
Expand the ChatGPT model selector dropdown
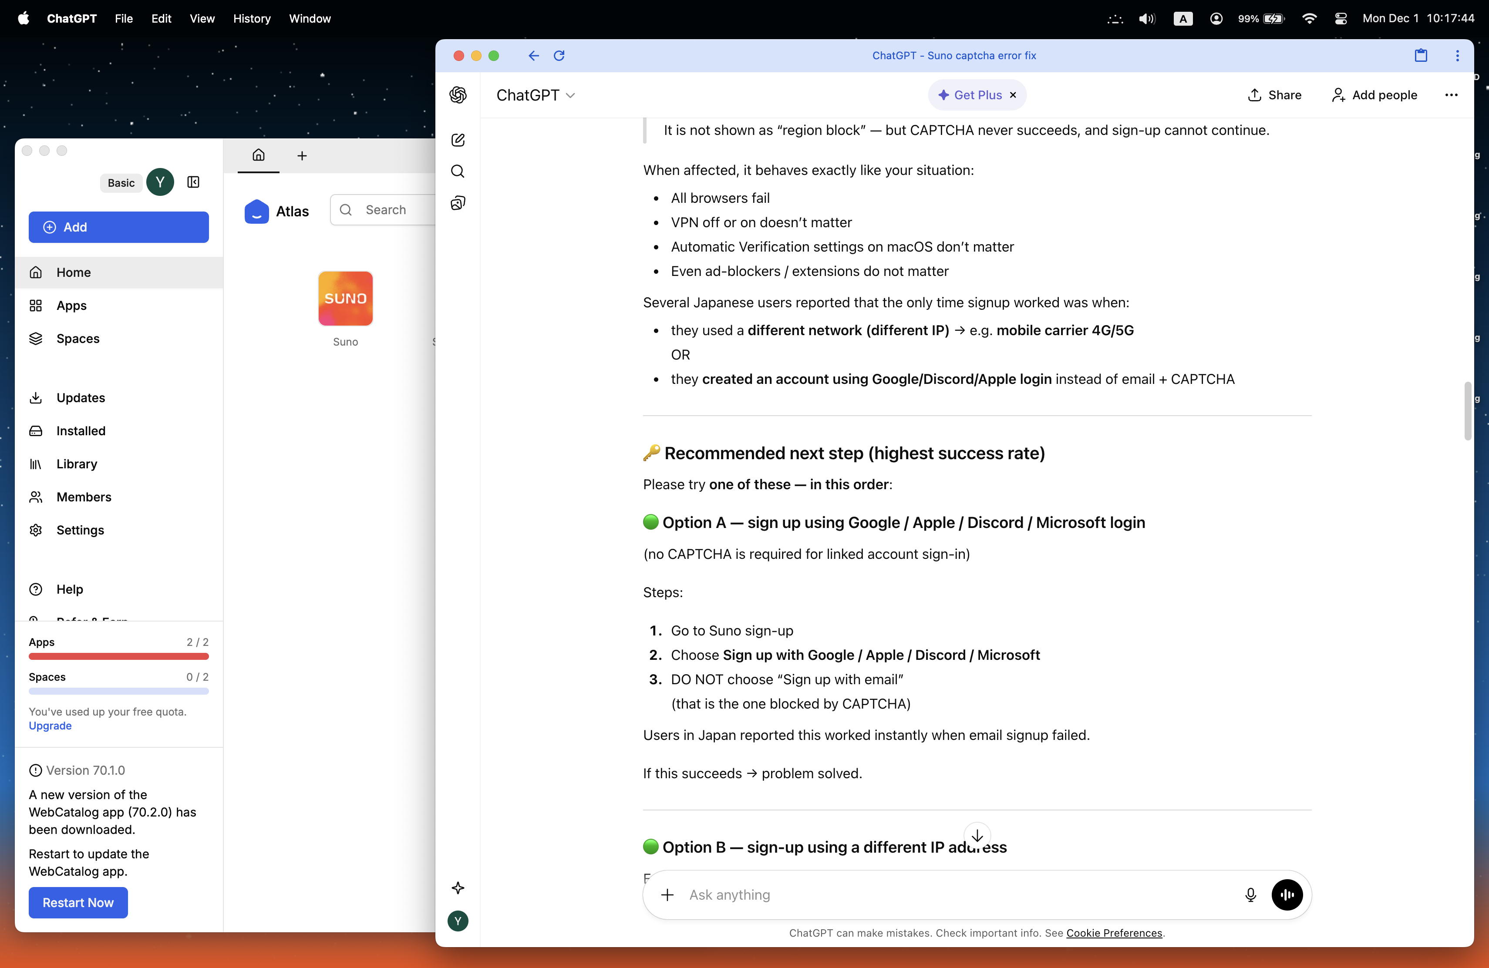[x=536, y=95]
